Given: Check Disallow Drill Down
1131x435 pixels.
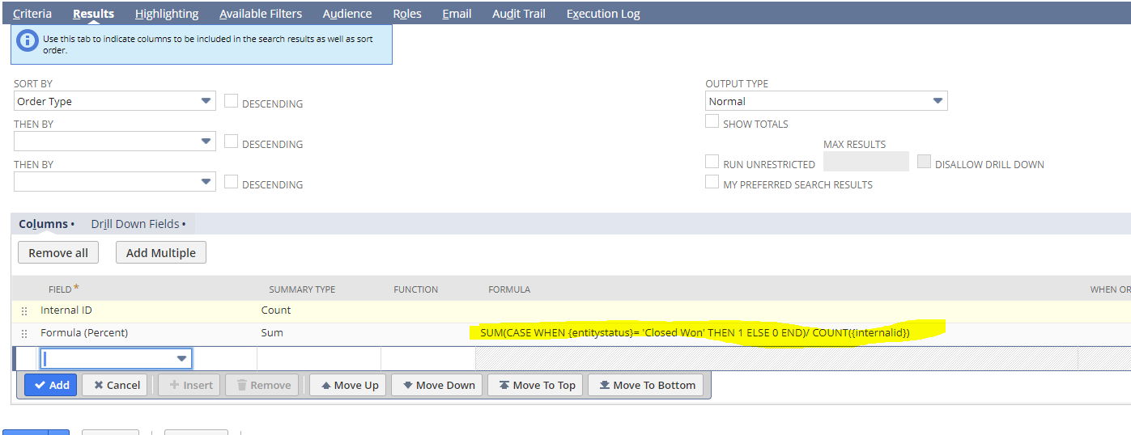Looking at the screenshot, I should click(924, 162).
